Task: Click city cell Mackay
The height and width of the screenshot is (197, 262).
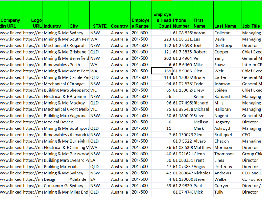Action: point(79,103)
